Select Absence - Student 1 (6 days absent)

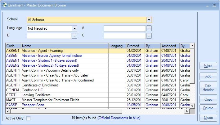98,60
